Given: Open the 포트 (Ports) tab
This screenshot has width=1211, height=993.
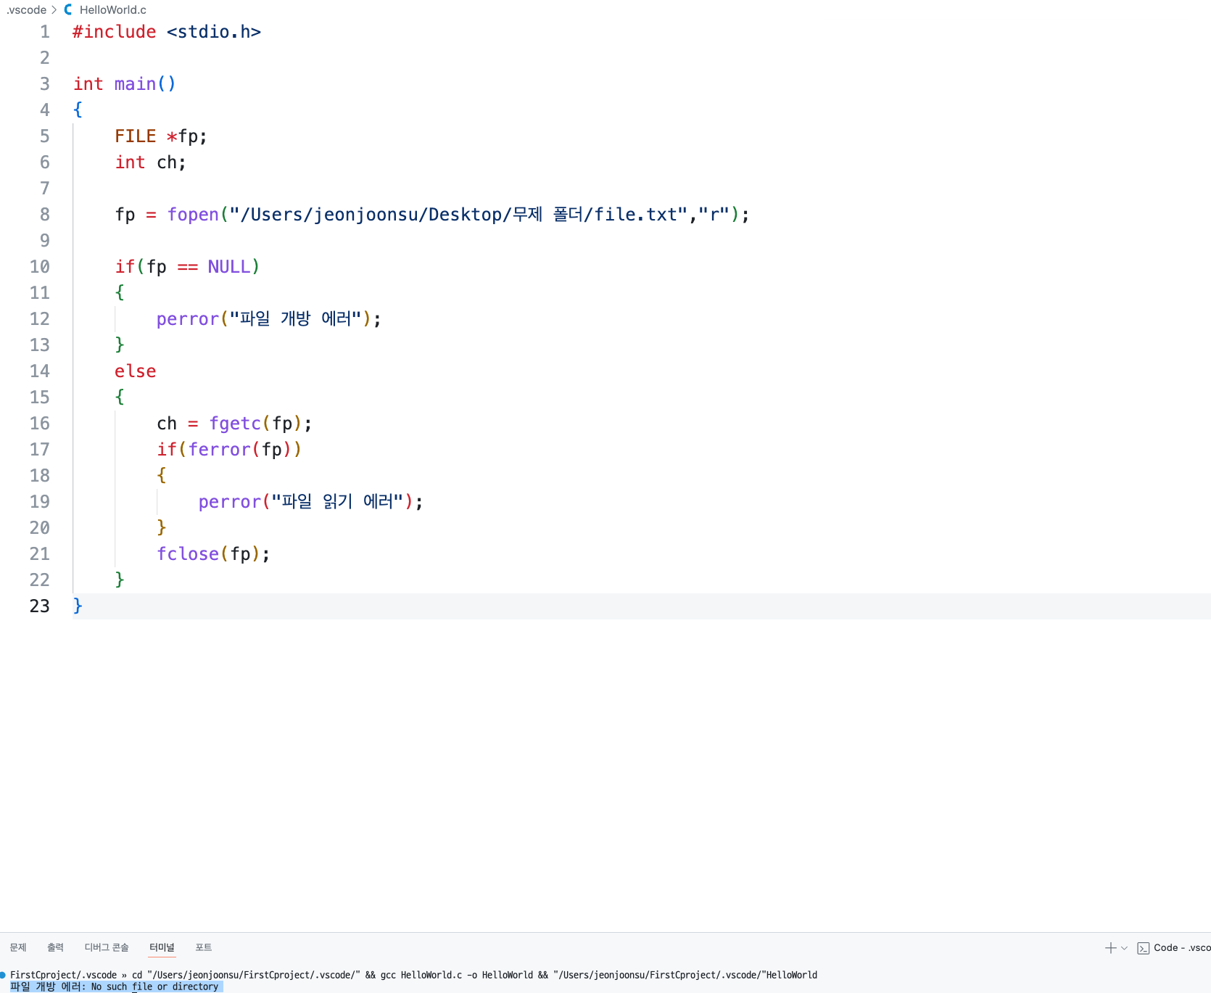Looking at the screenshot, I should click(x=204, y=947).
